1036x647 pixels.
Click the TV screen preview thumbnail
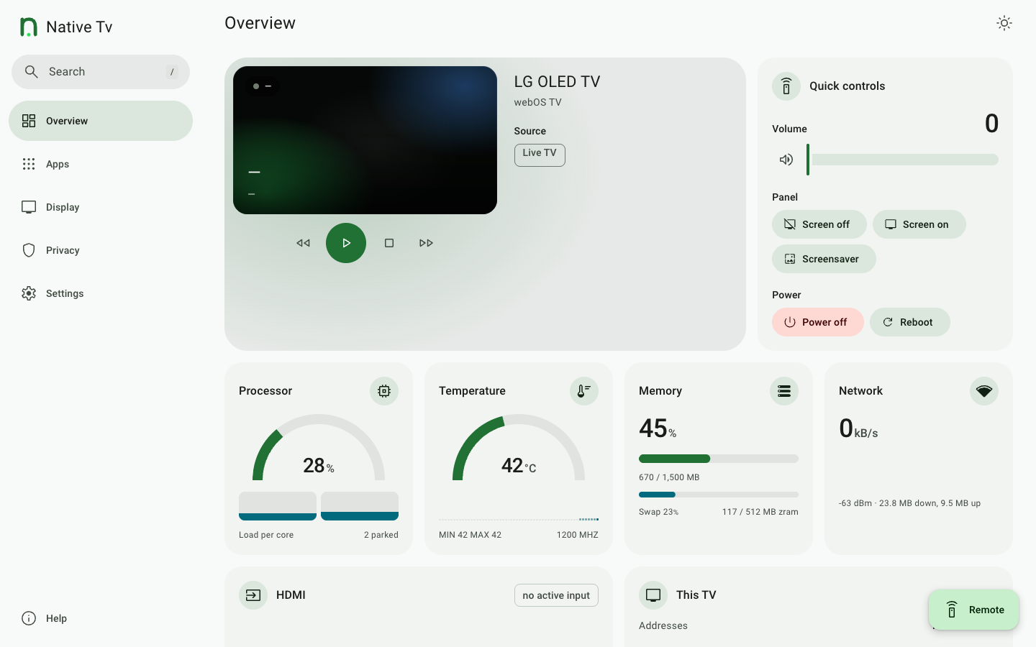(x=365, y=140)
